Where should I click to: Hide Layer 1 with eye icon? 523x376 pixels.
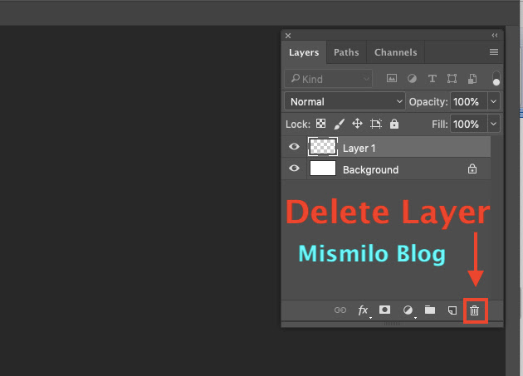[294, 146]
